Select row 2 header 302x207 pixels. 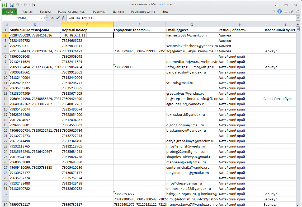5,35
